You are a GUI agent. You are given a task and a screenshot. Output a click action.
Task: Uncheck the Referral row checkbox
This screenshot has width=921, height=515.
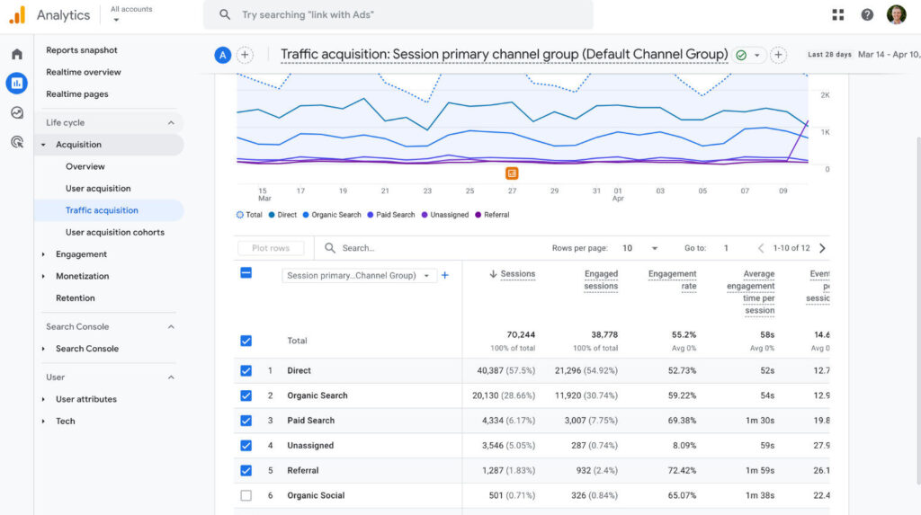click(246, 470)
